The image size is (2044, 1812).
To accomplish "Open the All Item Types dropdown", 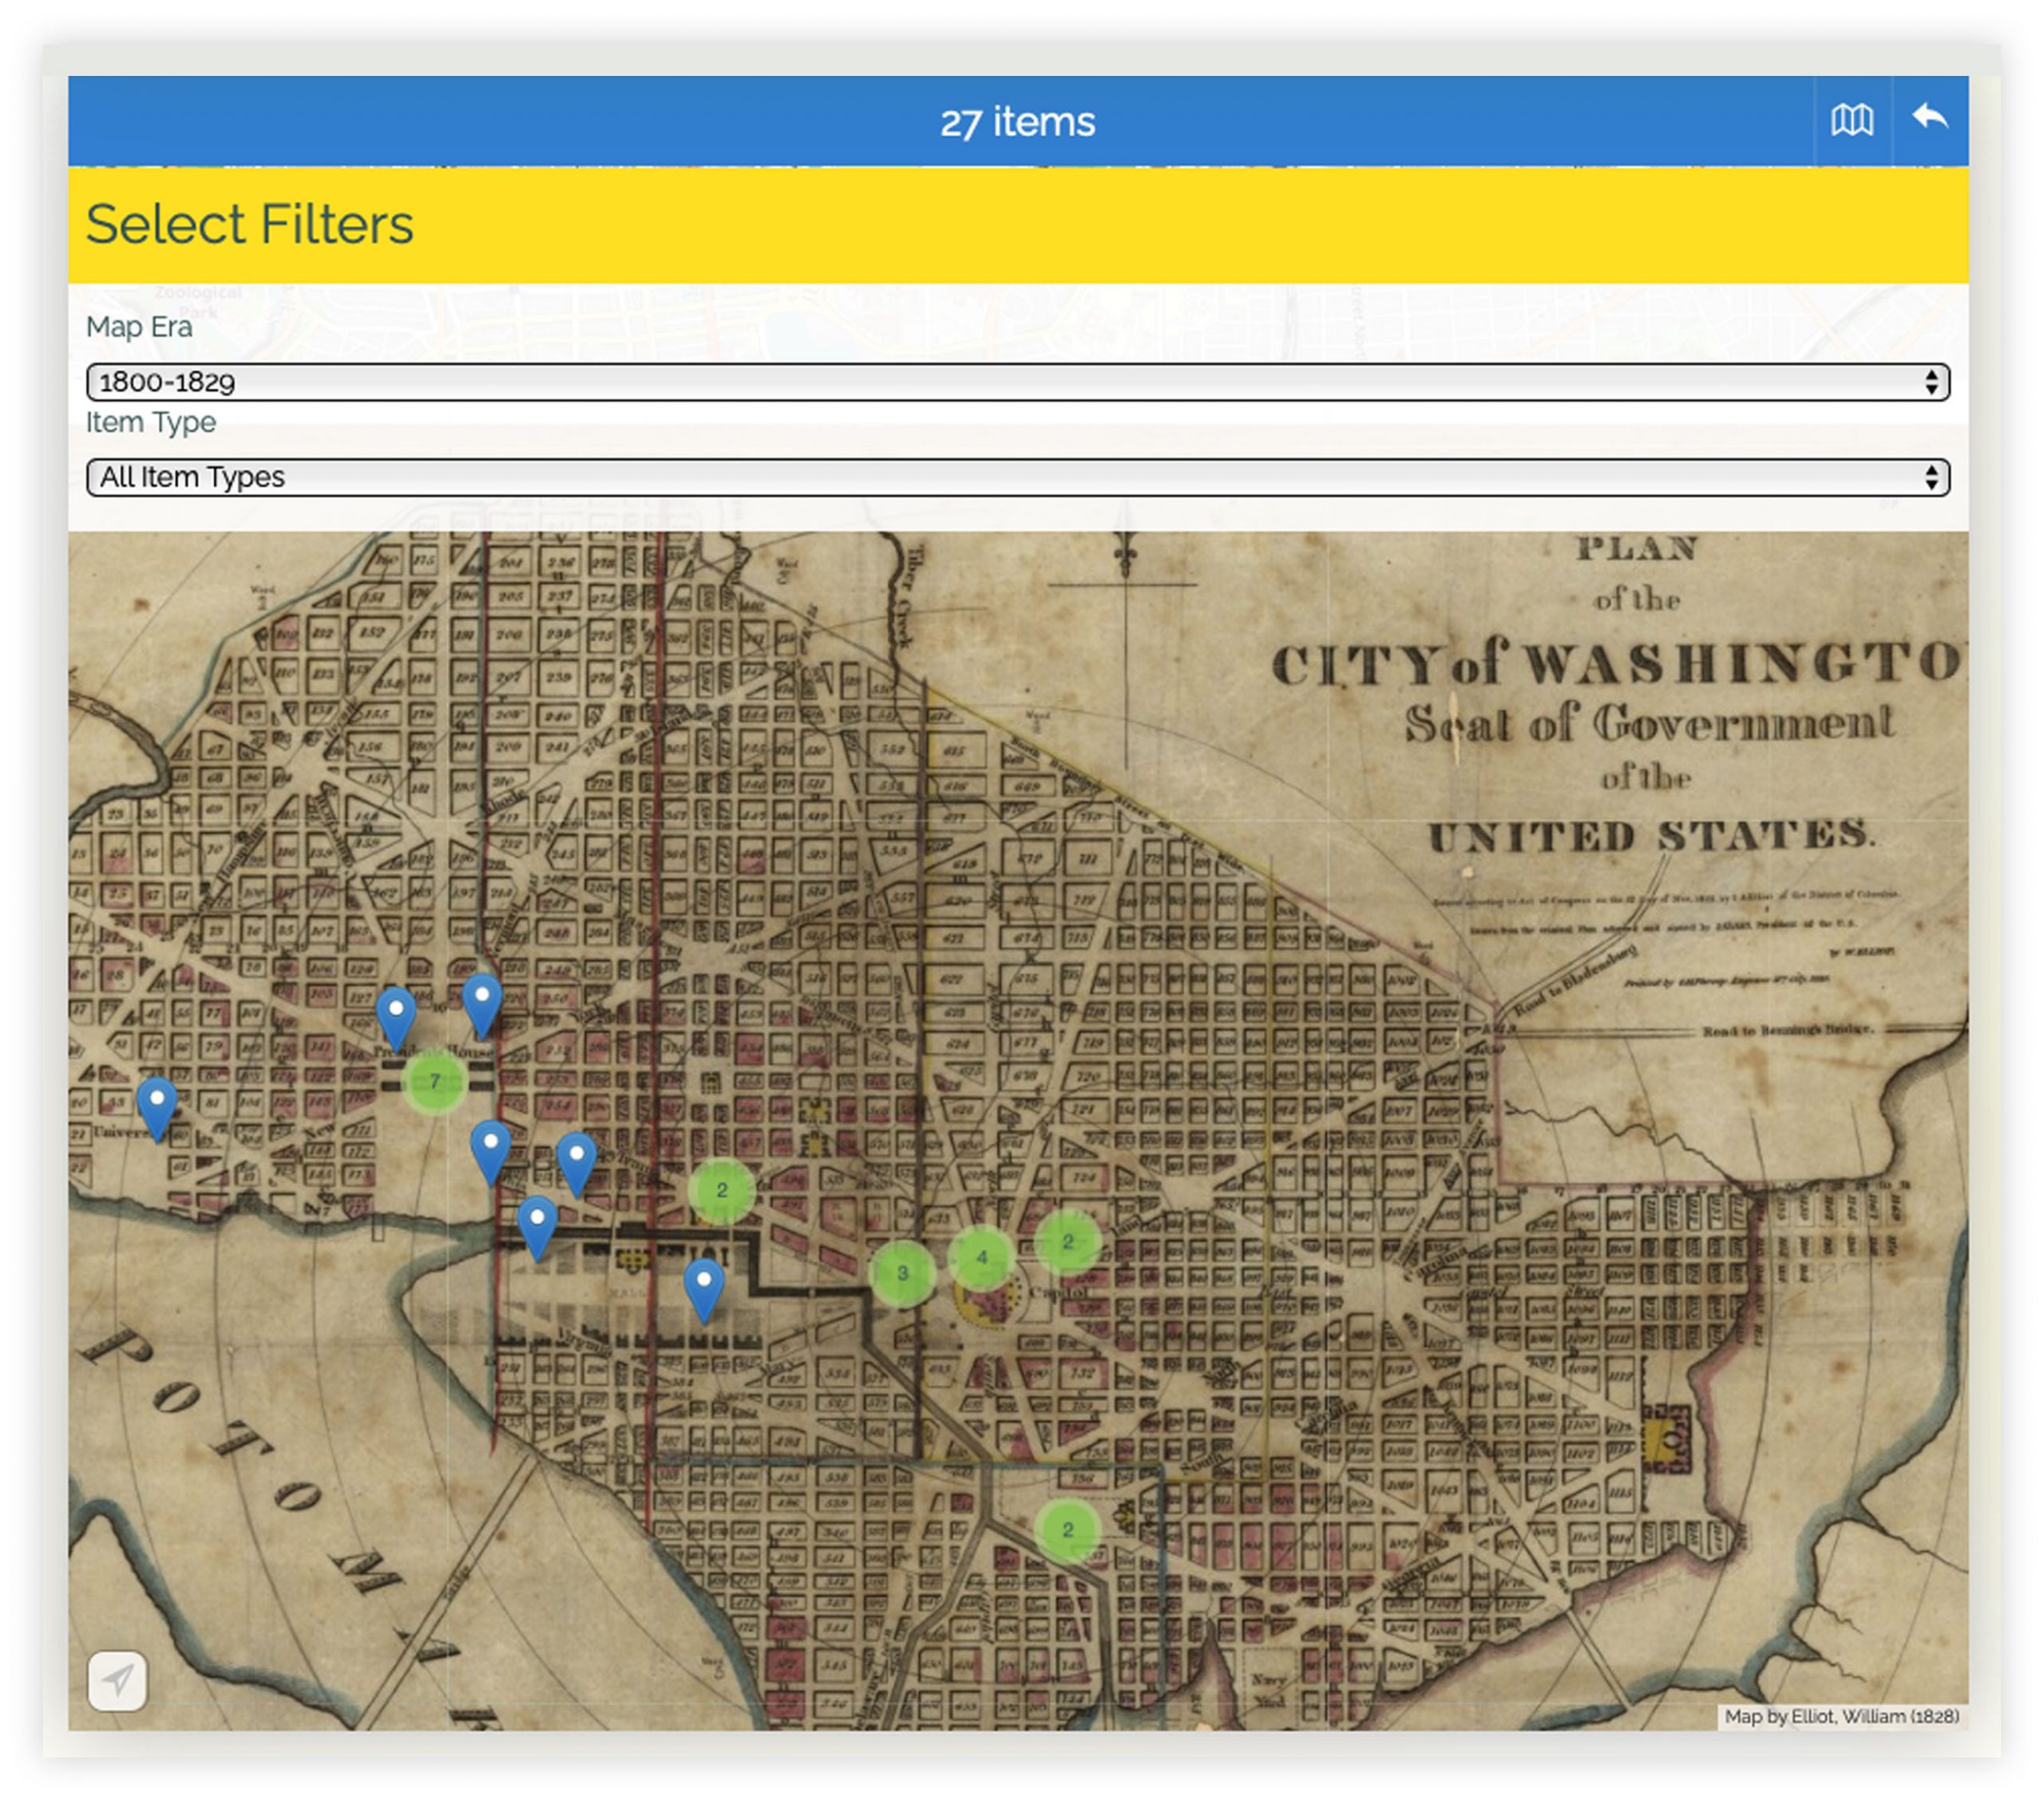I will pyautogui.click(x=1018, y=477).
